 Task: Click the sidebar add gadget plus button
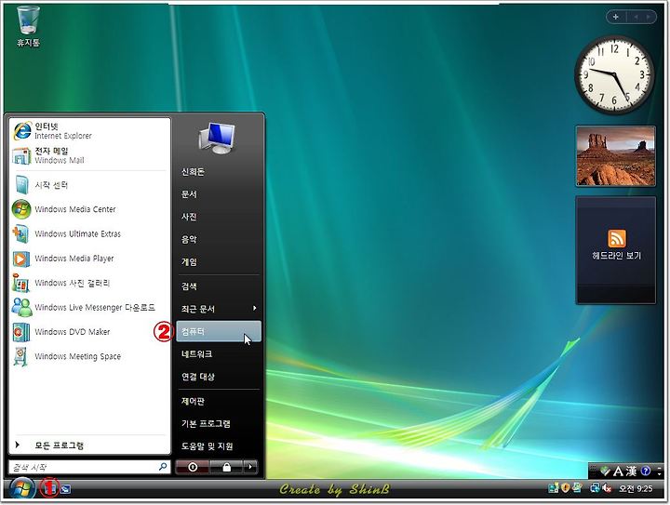[x=616, y=17]
